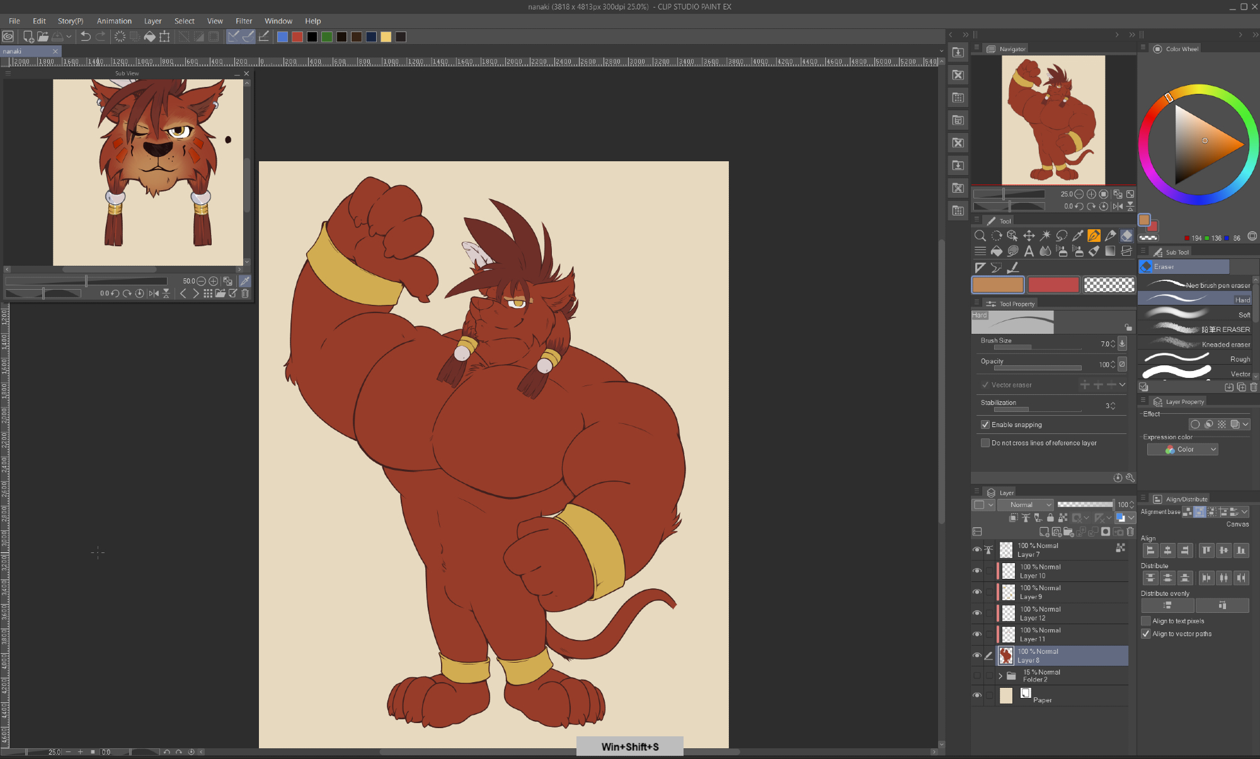Select the Auto select magic wand tool
The image size is (1260, 759).
(1045, 236)
